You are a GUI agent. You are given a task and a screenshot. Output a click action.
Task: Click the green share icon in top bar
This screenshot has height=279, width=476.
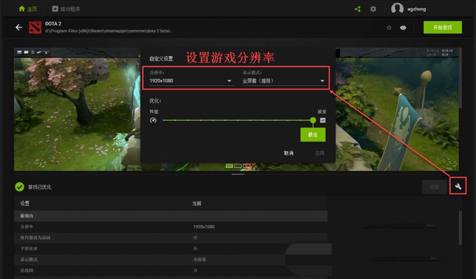(358, 9)
